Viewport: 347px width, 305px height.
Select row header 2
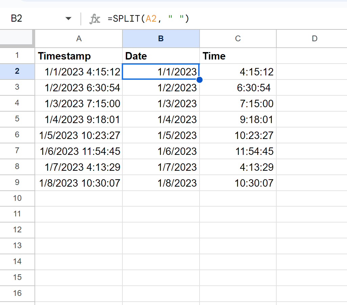tap(17, 72)
